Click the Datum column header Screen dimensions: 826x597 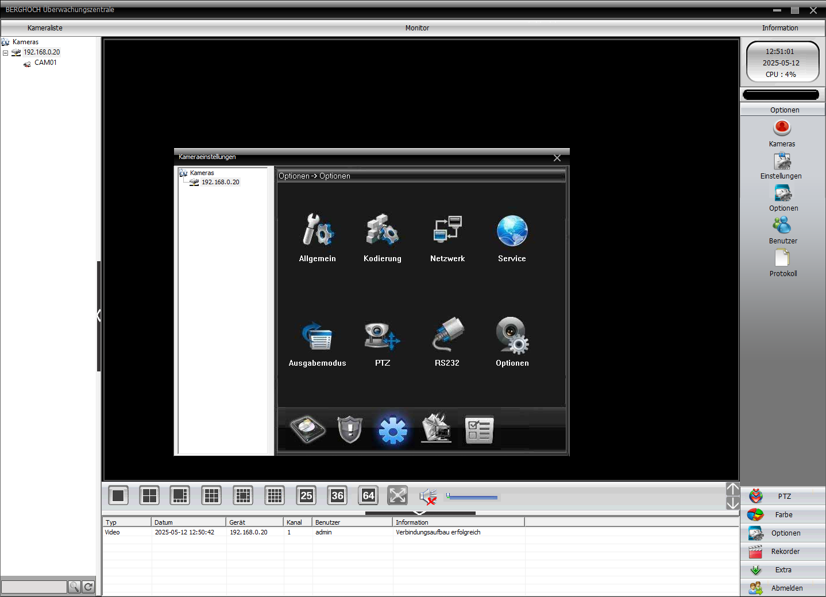(189, 522)
